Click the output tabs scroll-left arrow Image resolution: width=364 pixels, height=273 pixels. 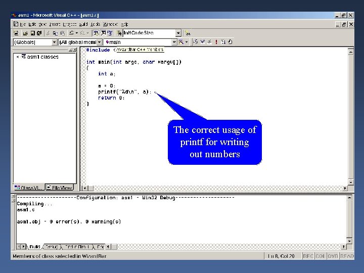point(19,247)
